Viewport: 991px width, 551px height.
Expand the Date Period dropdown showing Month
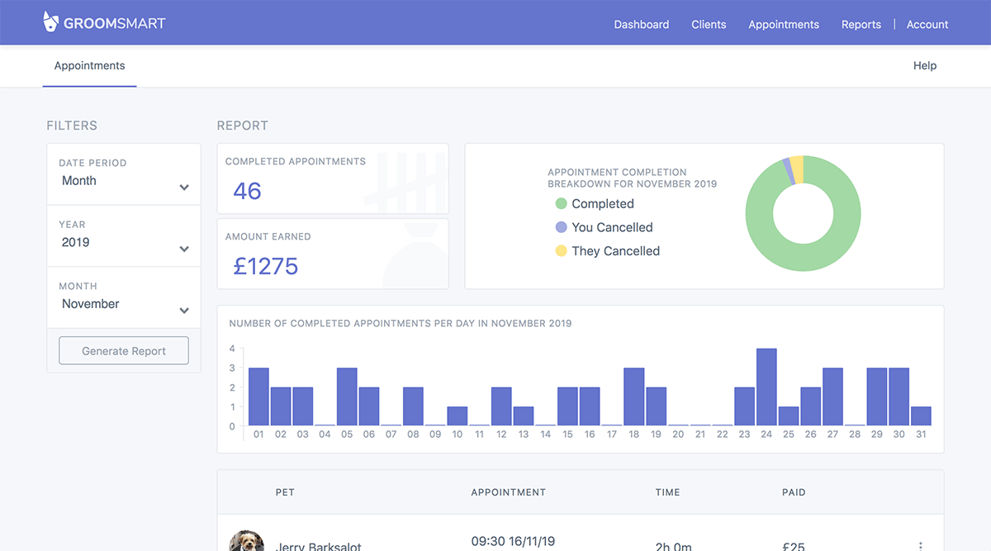[124, 174]
